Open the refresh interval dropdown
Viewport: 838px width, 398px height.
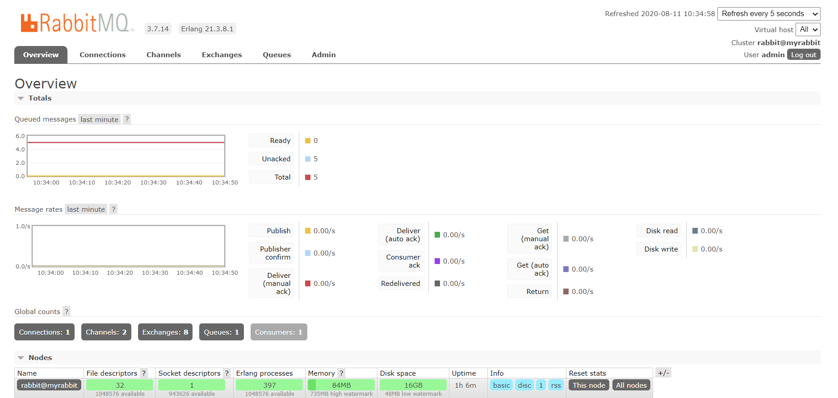coord(769,14)
